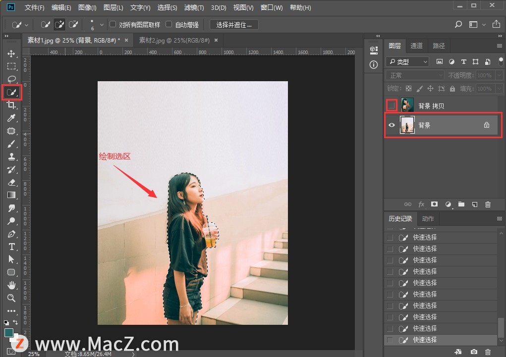Select the Crop tool

(x=11, y=105)
